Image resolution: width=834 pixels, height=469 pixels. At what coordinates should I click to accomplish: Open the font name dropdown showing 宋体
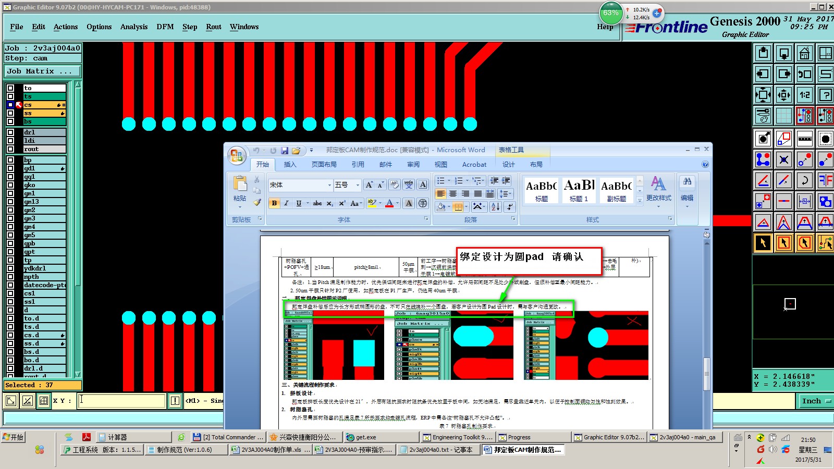point(329,185)
